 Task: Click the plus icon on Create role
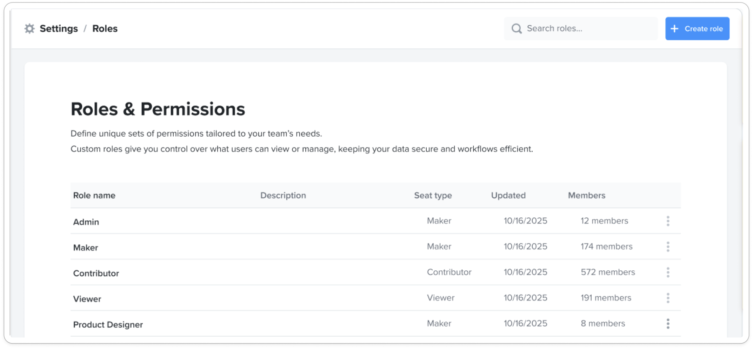(674, 28)
